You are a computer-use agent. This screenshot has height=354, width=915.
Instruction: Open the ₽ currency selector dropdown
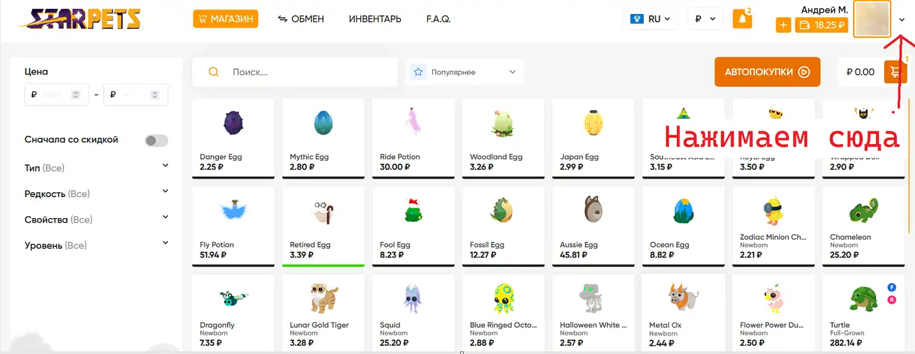coord(706,19)
